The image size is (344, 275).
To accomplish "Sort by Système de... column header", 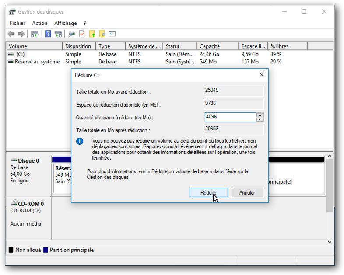I will tap(144, 46).
